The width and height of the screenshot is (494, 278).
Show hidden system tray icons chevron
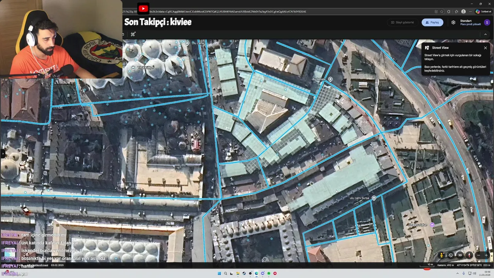click(458, 273)
